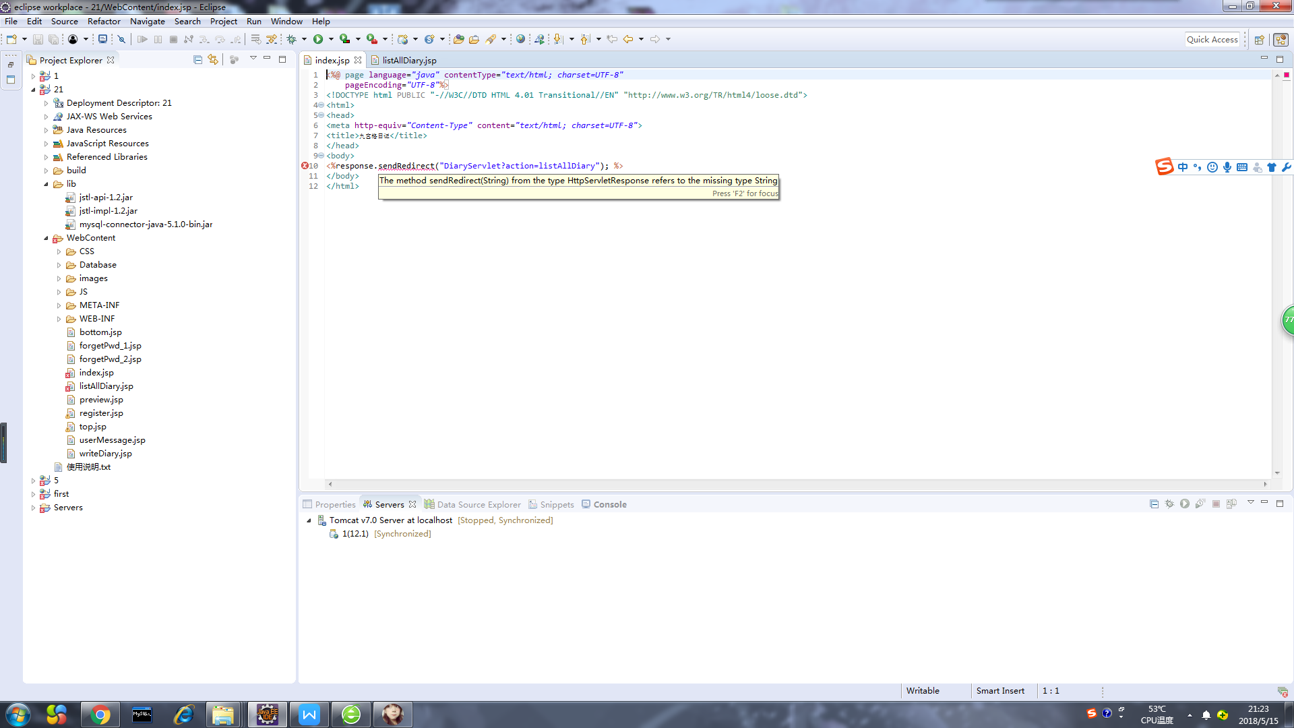Image resolution: width=1294 pixels, height=728 pixels.
Task: Open the Web Browser globe icon
Action: pyautogui.click(x=520, y=39)
